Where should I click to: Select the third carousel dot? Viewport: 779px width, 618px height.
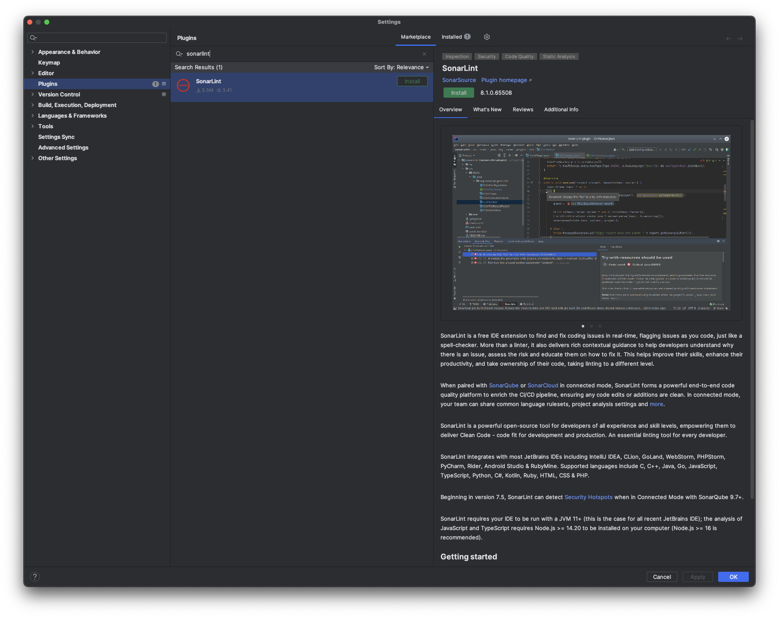(x=600, y=326)
